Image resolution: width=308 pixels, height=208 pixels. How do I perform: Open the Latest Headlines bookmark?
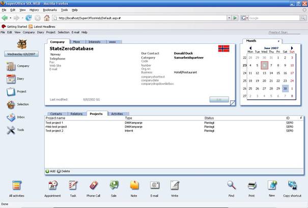(x=42, y=26)
